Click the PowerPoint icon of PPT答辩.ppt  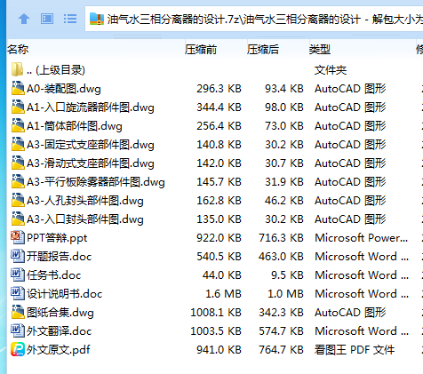(x=18, y=237)
